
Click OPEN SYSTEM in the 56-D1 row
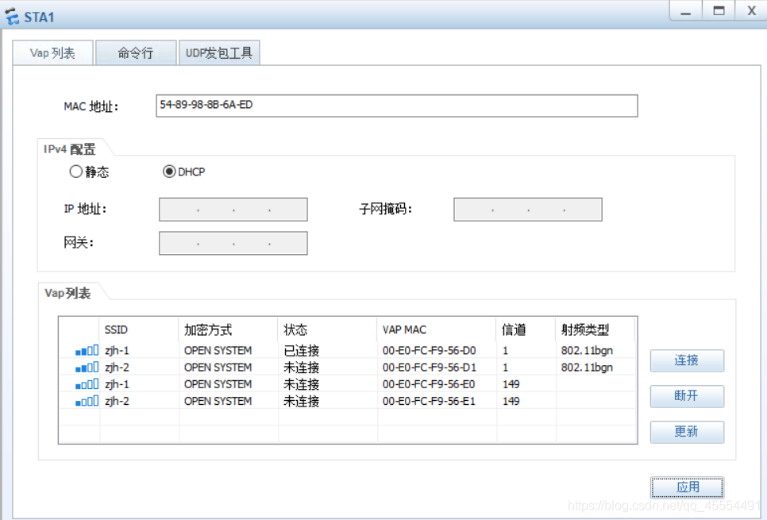[x=218, y=367]
